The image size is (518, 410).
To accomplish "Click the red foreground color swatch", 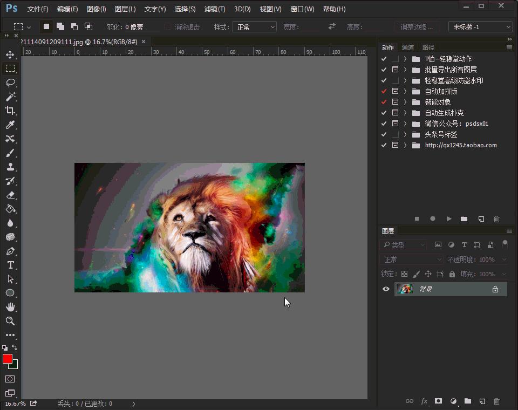I will click(7, 359).
